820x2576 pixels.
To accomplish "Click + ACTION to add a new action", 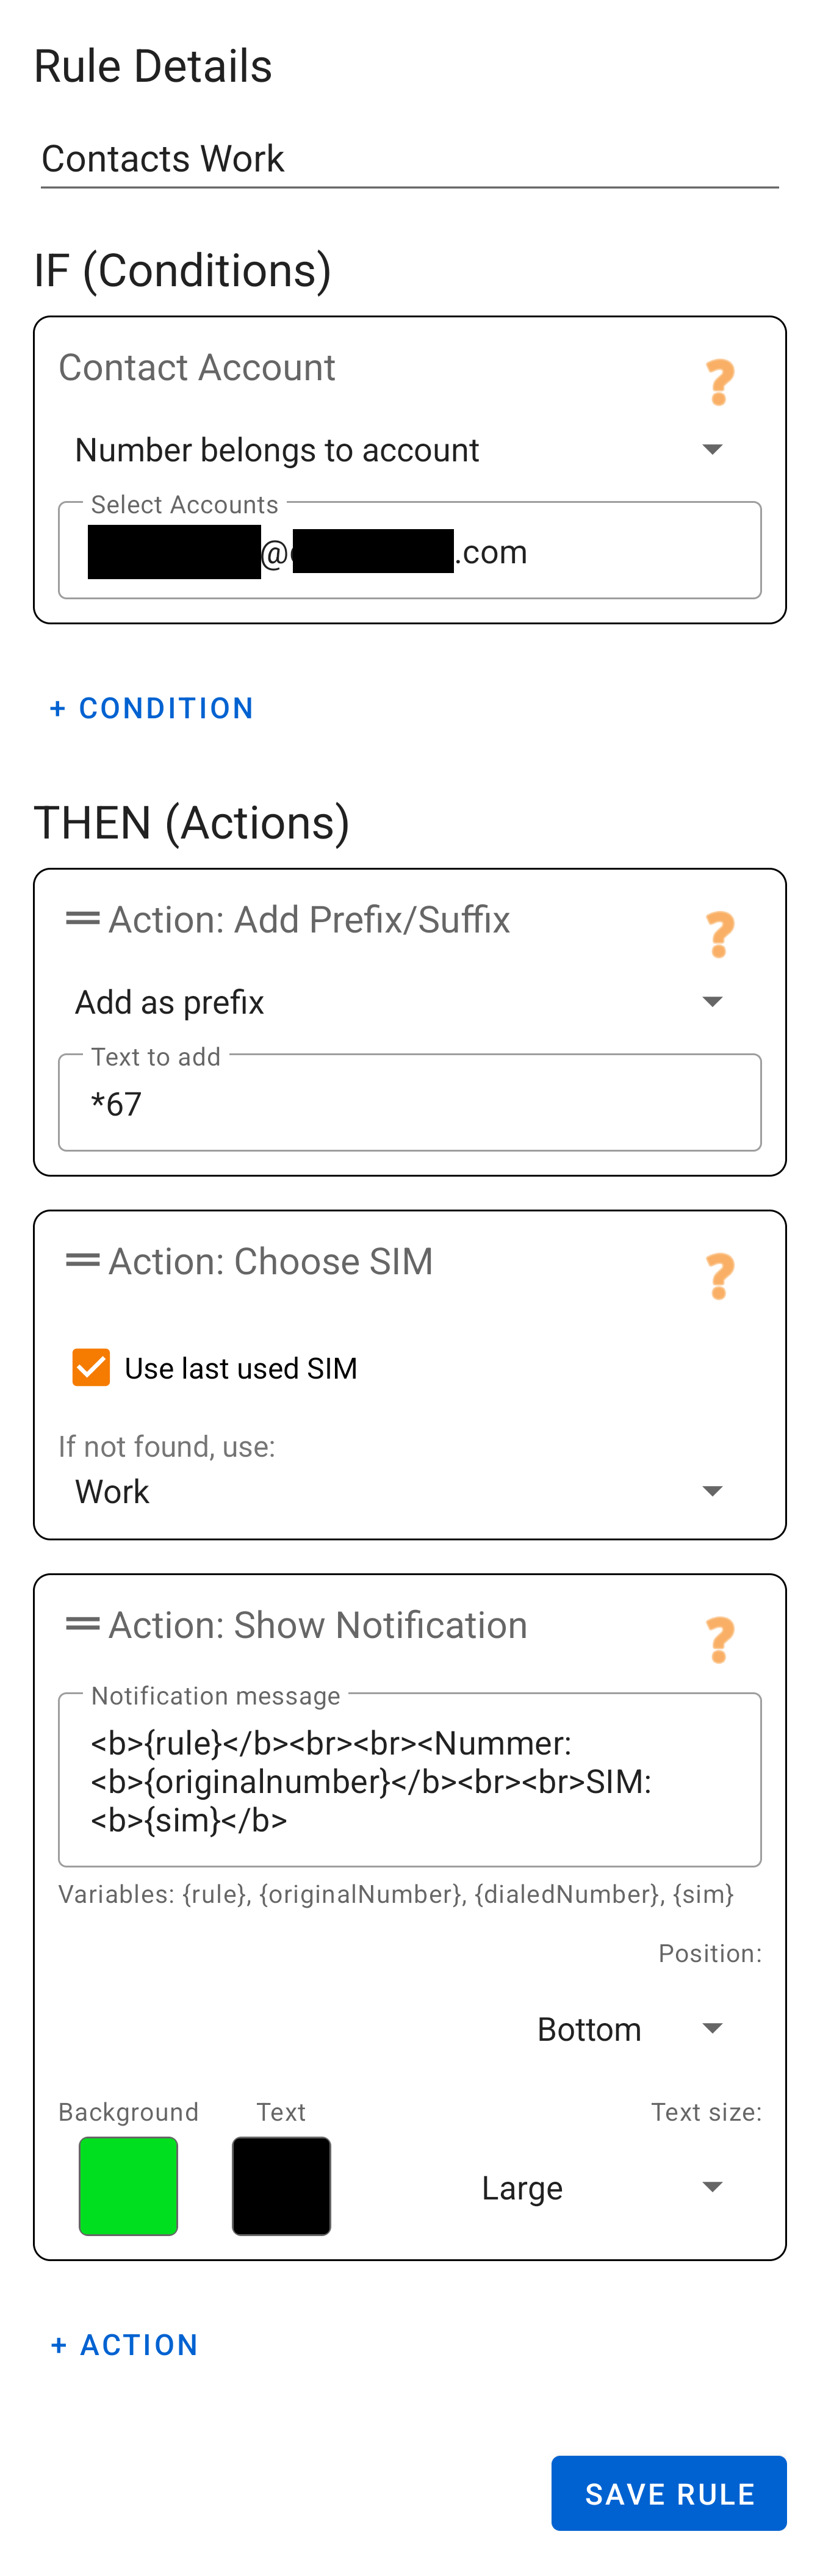I will pos(124,2345).
